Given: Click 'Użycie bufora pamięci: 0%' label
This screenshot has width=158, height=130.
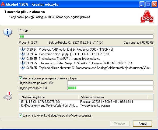Looking at the screenshot, I should 36,83.
